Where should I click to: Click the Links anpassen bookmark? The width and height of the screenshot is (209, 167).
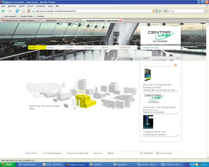coord(9,16)
